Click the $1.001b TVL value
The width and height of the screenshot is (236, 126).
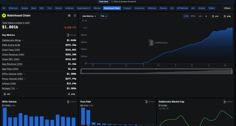(x=10, y=27)
